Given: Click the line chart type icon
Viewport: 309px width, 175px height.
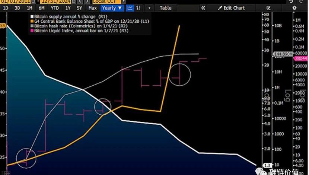Looking at the screenshot, I should pyautogui.click(x=130, y=8).
